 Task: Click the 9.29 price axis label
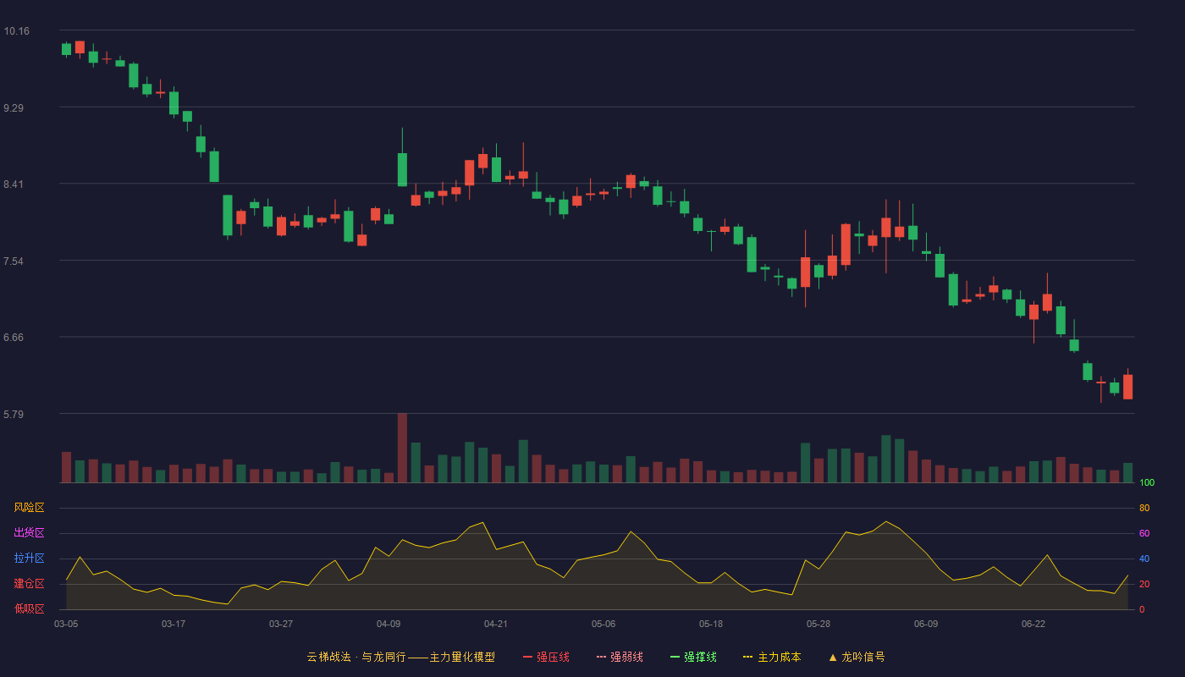pos(14,108)
